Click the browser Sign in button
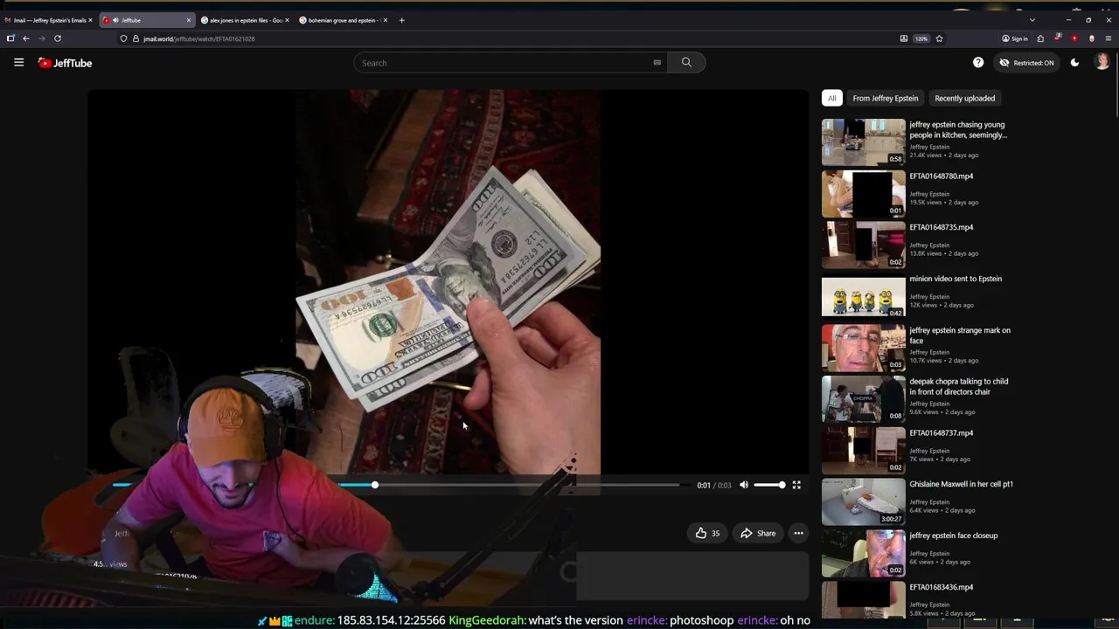 pyautogui.click(x=1015, y=38)
